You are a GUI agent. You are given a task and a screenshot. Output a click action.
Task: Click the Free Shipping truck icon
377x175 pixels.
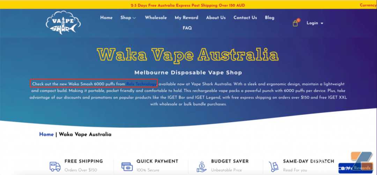tap(55, 166)
